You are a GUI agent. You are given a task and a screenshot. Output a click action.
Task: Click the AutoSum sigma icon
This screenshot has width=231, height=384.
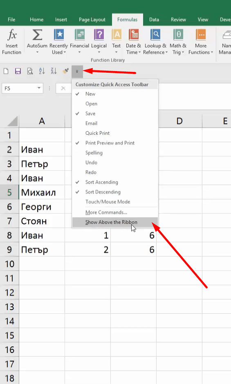37,35
